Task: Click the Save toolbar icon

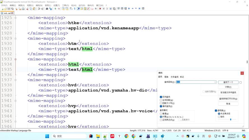Action: pyautogui.click(x=9, y=9)
